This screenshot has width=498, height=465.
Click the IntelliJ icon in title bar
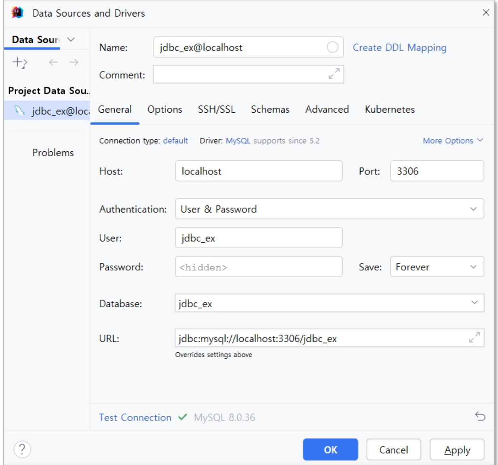tap(17, 13)
